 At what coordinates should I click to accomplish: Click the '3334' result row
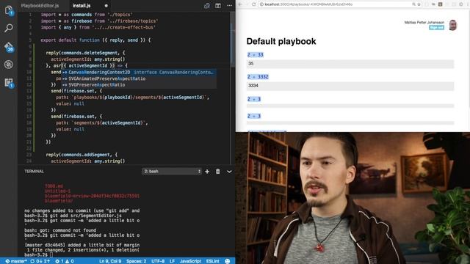tap(350, 86)
